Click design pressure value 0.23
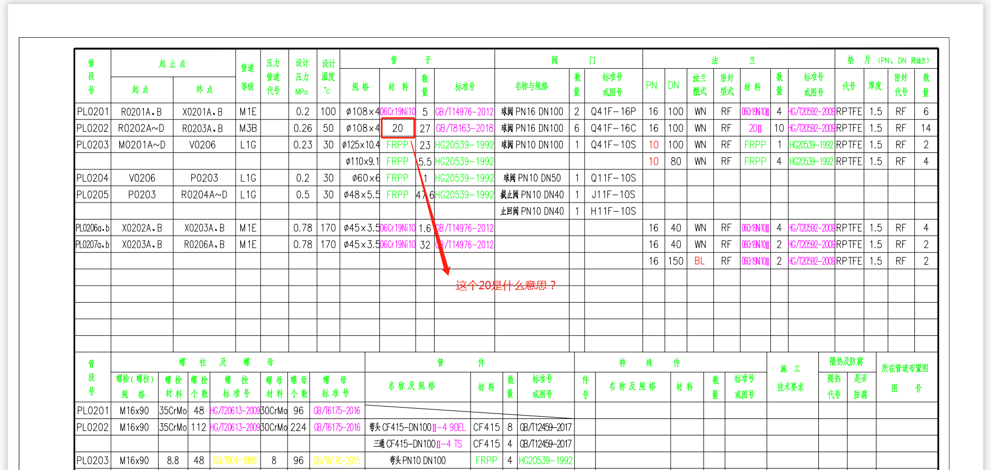The width and height of the screenshot is (991, 470). click(x=303, y=145)
